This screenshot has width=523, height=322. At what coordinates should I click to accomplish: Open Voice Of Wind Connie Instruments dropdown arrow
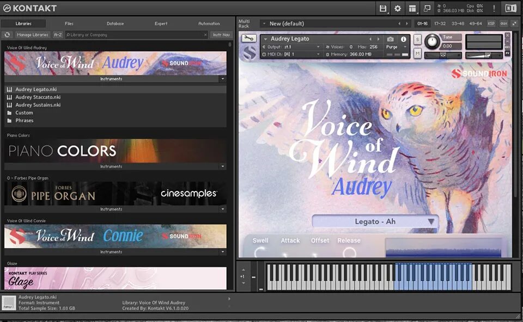(x=222, y=252)
